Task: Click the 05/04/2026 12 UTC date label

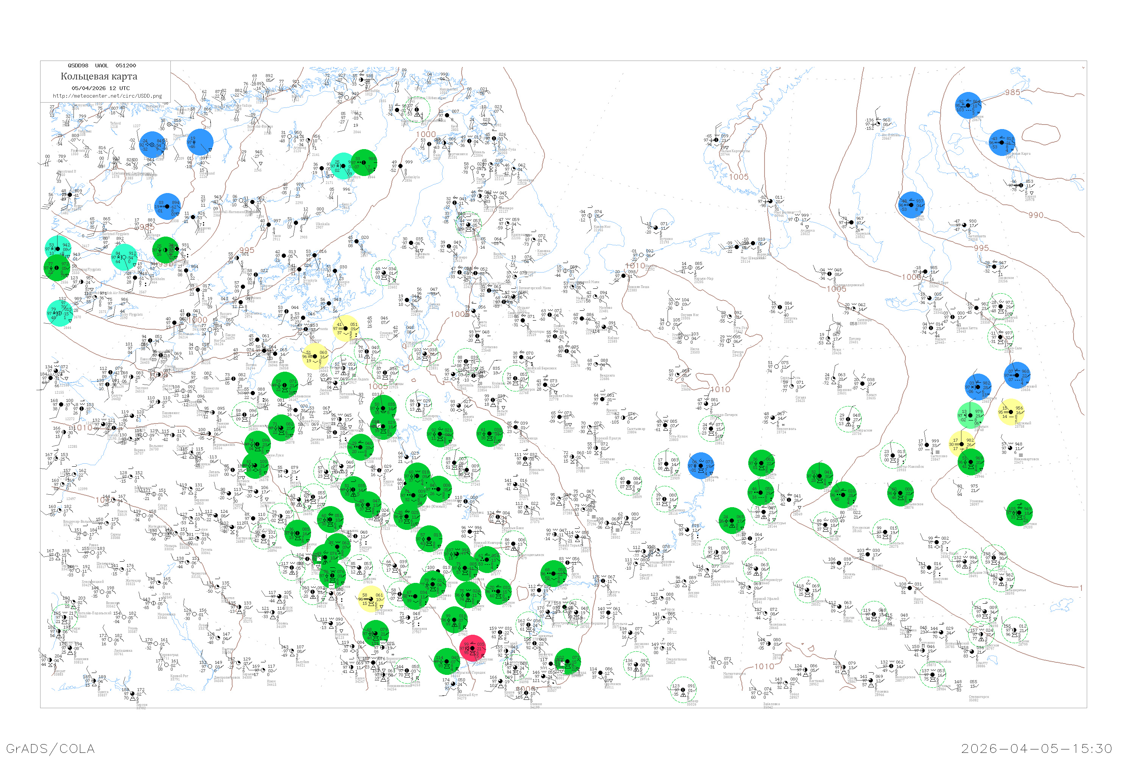Action: click(x=100, y=88)
